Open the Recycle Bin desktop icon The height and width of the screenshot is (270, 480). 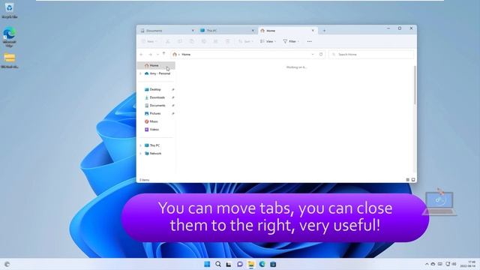point(9,10)
